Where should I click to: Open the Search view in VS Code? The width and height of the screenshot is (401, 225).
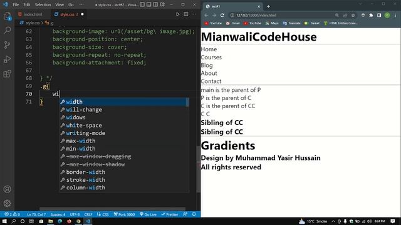click(7, 31)
